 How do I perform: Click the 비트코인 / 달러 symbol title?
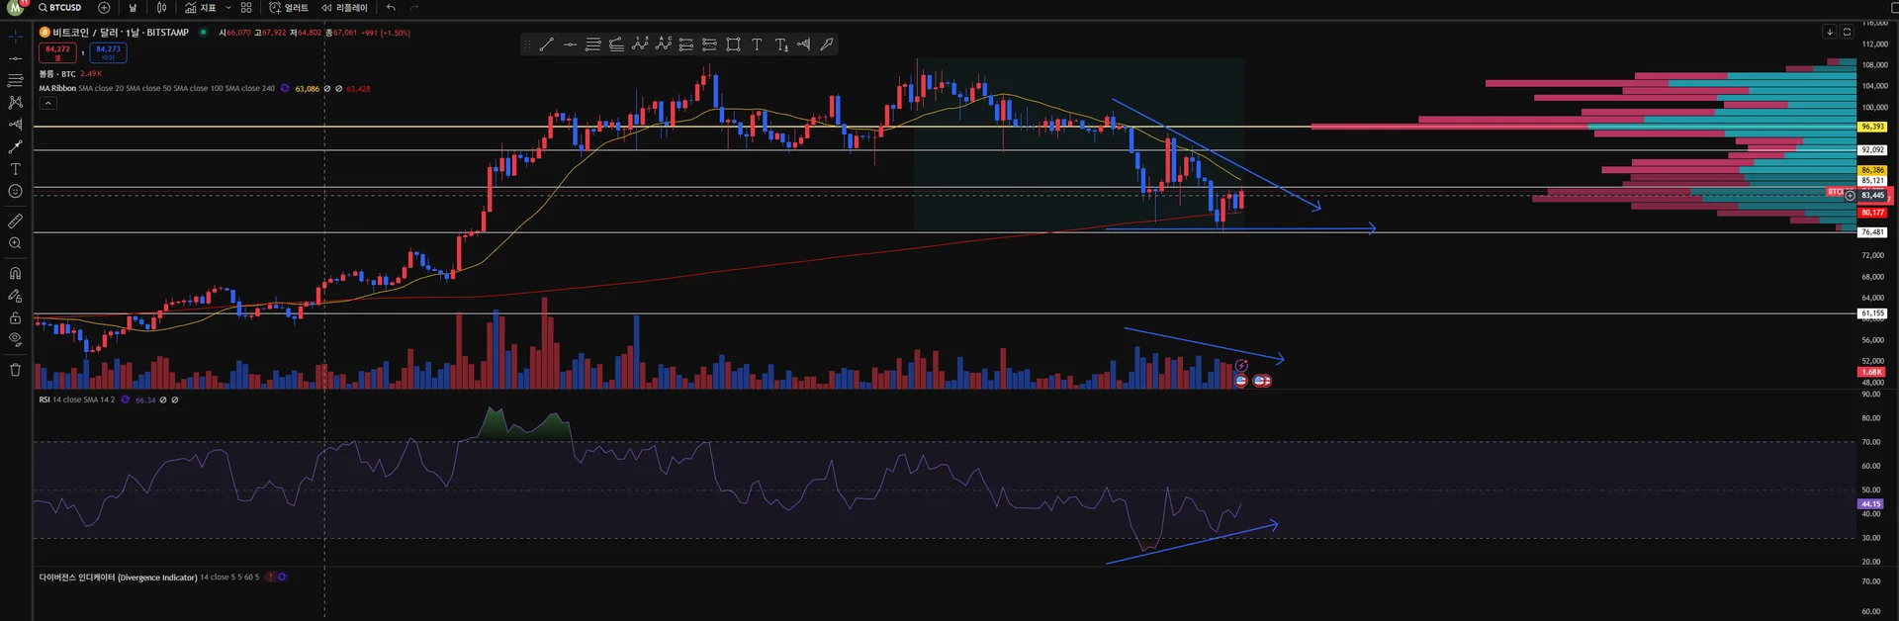[x=121, y=33]
